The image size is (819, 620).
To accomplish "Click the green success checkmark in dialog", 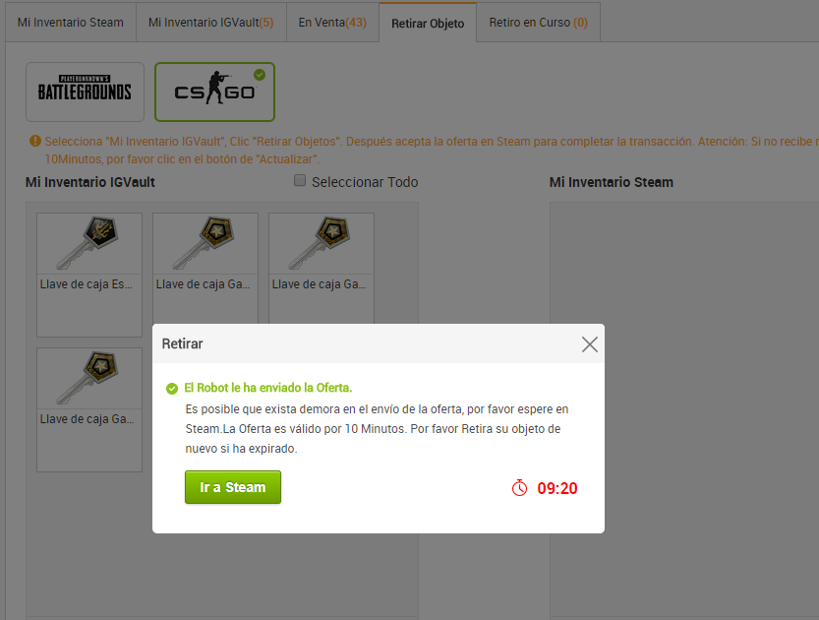I will [x=172, y=389].
